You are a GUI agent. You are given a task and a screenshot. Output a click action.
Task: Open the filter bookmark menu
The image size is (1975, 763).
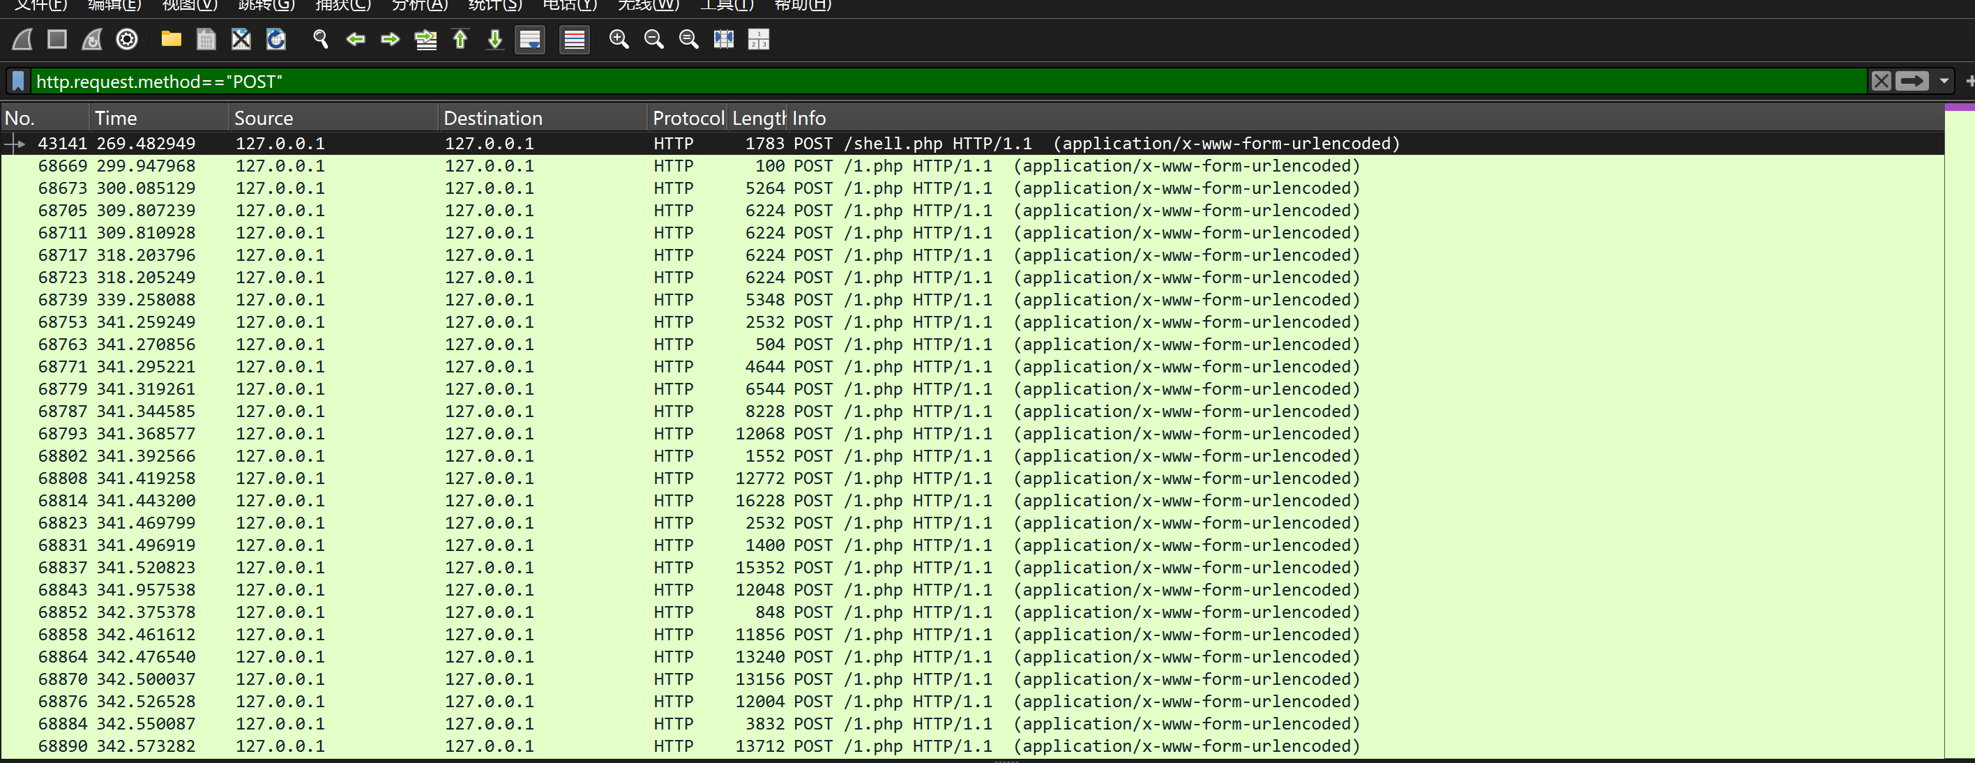click(x=18, y=82)
